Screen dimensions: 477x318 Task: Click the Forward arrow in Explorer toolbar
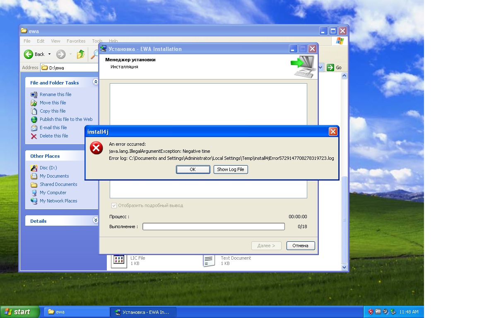[x=61, y=54]
